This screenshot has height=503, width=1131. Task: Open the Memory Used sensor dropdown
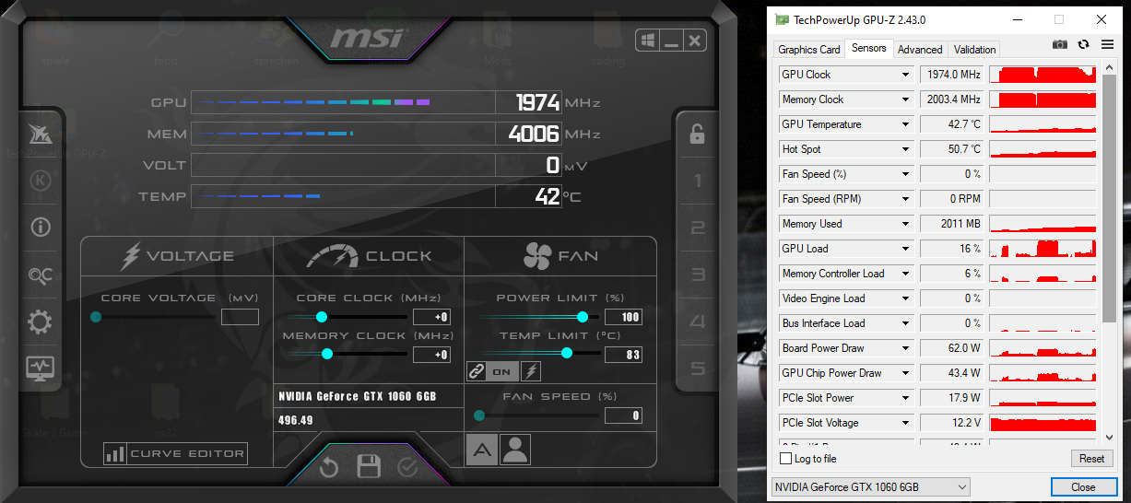(906, 224)
